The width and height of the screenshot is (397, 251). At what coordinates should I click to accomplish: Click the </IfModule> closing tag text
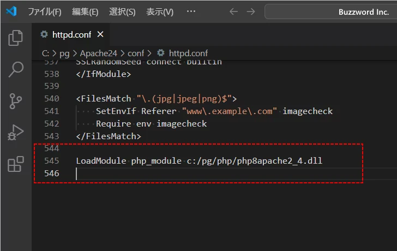104,74
